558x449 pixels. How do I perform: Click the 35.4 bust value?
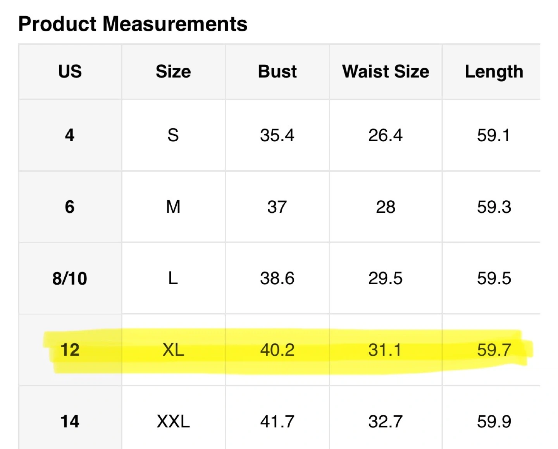(277, 135)
